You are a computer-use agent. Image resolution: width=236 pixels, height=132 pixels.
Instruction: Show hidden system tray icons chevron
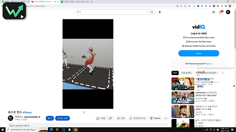[x=203, y=130]
